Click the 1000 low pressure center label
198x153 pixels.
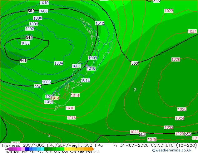point(25,43)
